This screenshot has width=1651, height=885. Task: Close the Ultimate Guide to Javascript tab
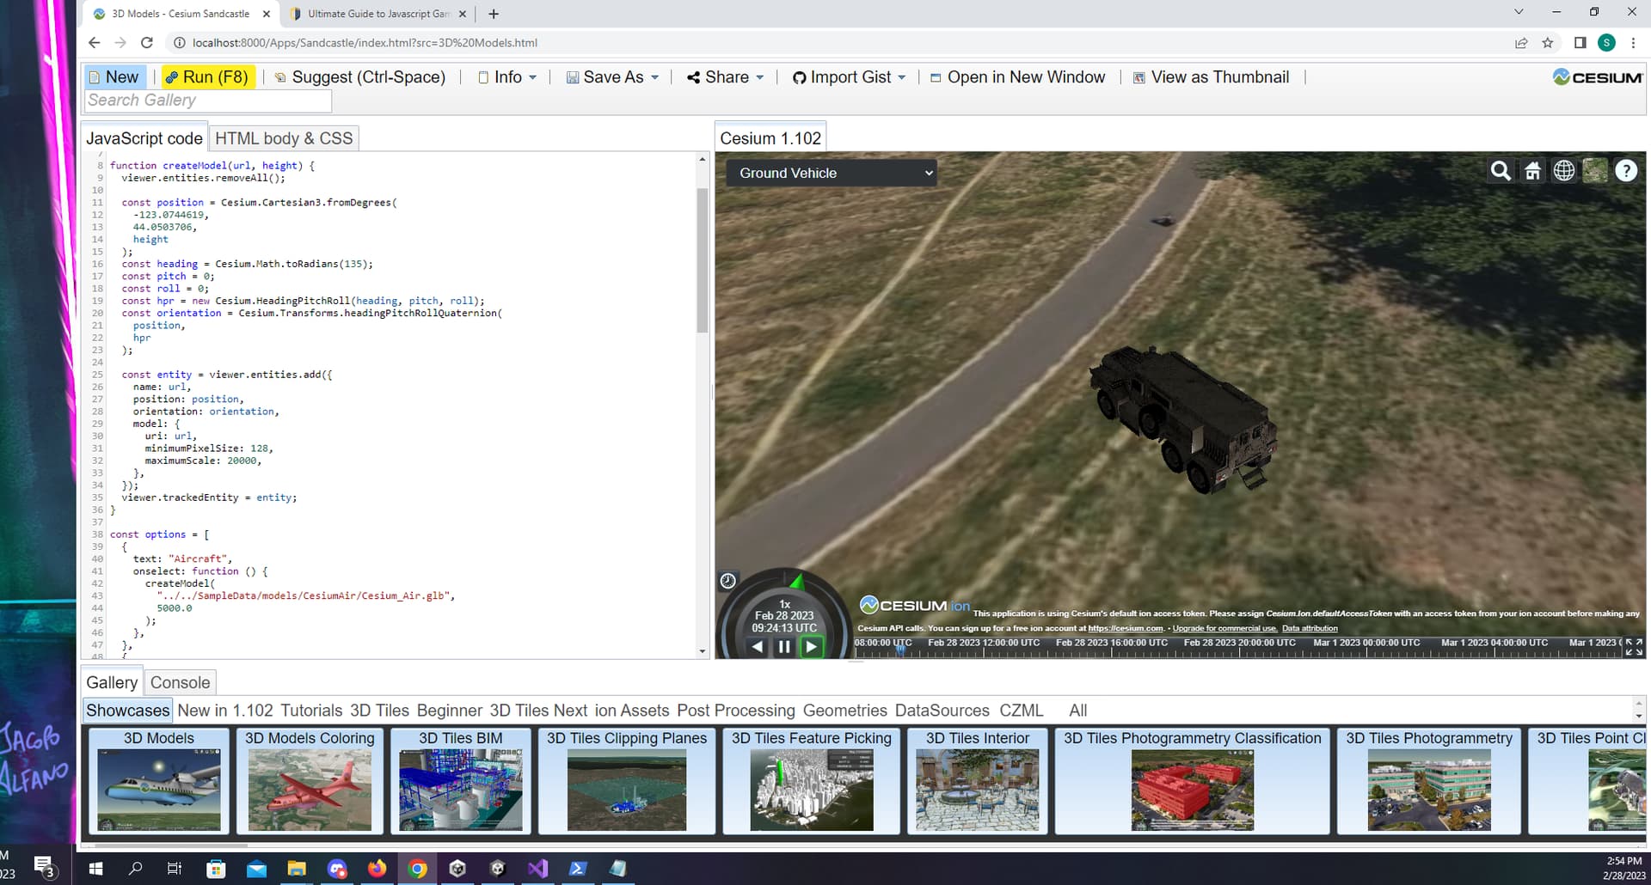(x=463, y=14)
